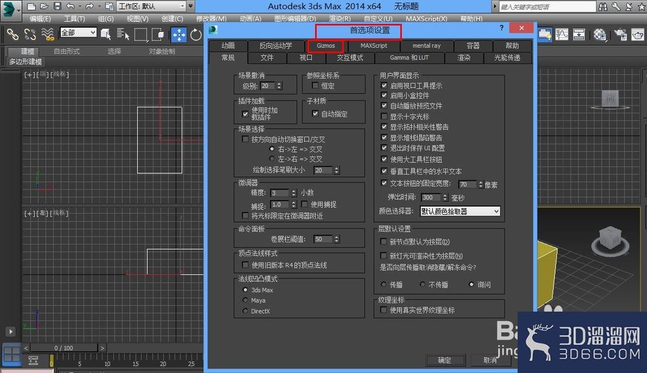Adjust 场景撤消 级别 spinner arrows
The height and width of the screenshot is (373, 647).
(280, 86)
